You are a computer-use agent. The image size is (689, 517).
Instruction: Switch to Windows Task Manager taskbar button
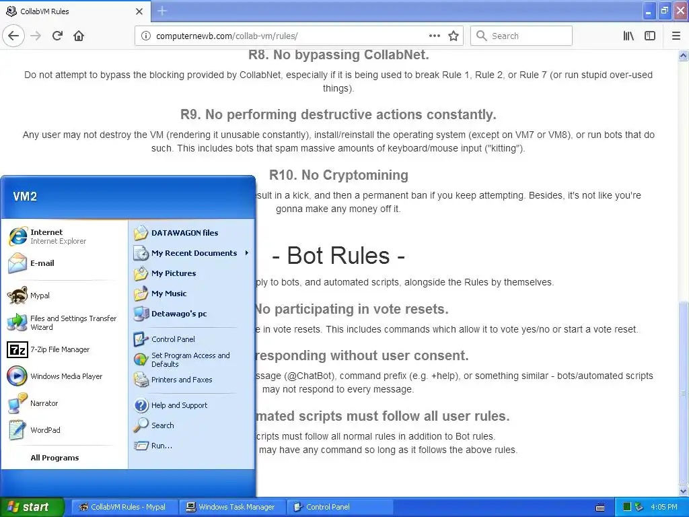coord(232,507)
